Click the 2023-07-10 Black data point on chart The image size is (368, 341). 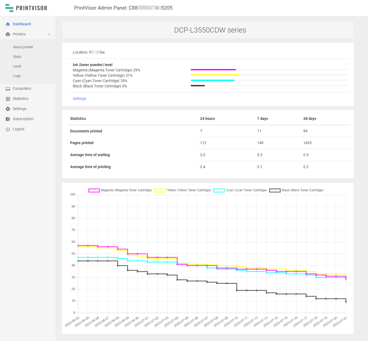pos(237,290)
